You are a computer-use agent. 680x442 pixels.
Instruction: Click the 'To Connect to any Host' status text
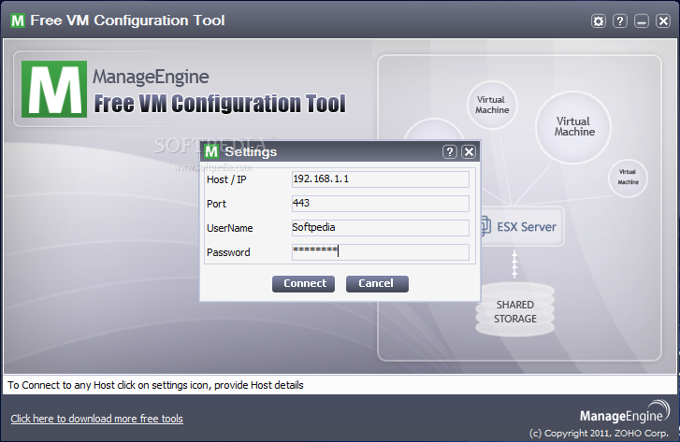coord(155,385)
